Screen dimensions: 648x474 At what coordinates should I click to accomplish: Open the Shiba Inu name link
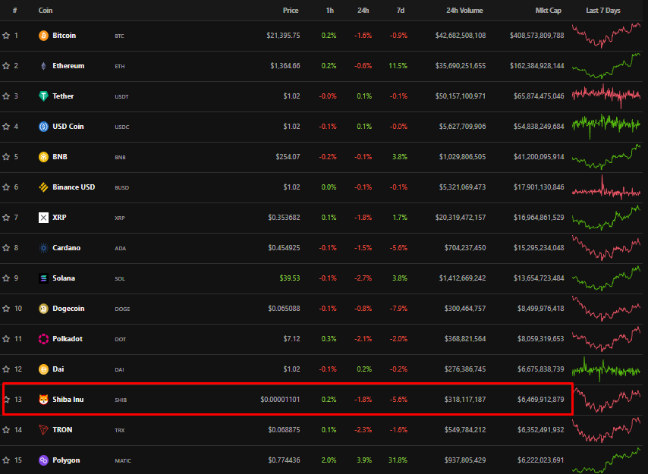coord(68,400)
